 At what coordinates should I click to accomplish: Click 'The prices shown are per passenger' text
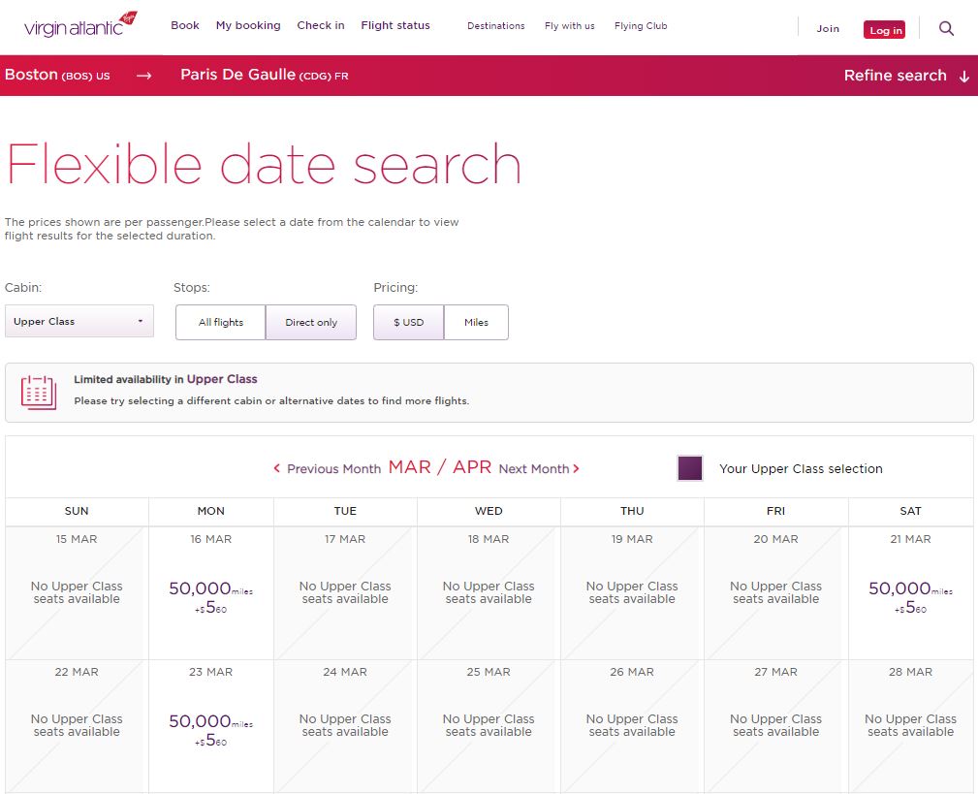(232, 229)
